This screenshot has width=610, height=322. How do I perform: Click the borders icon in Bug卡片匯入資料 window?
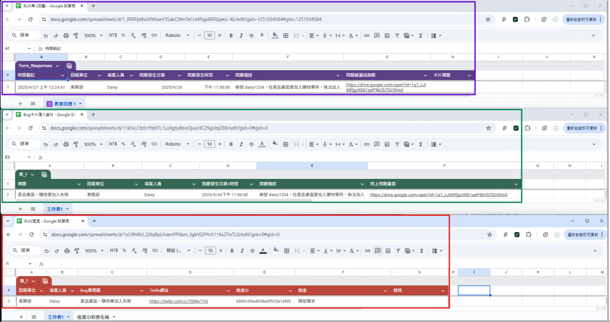click(286, 144)
